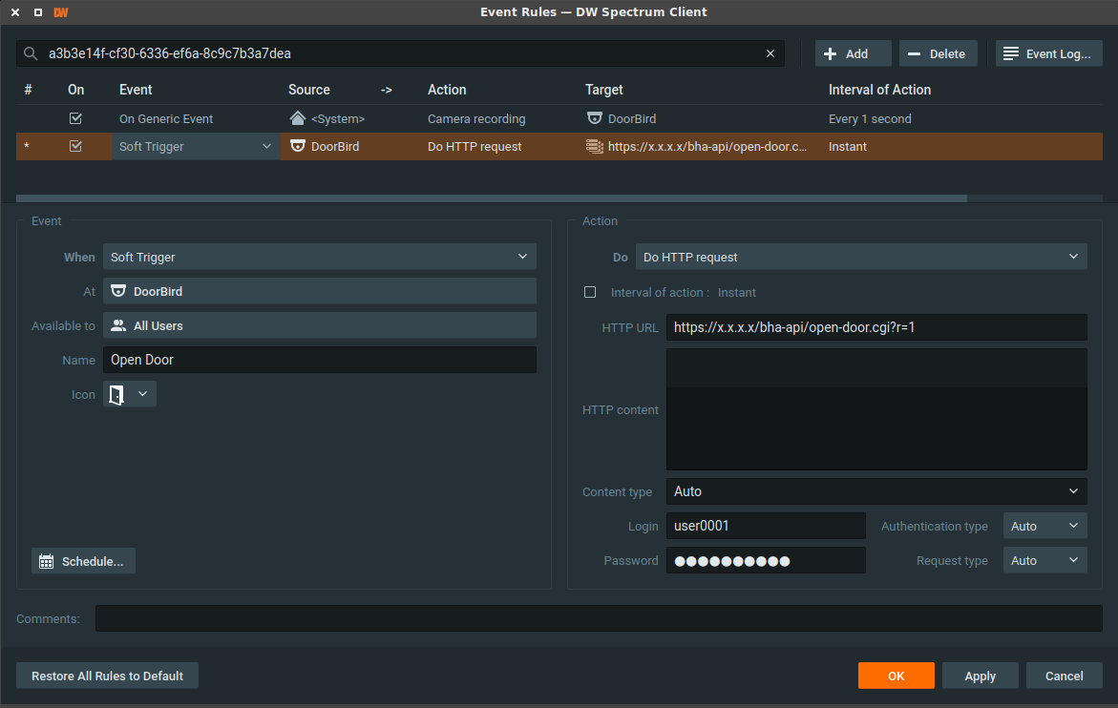Click the truncated open-door URL target cell
The height and width of the screenshot is (708, 1118).
tap(707, 147)
